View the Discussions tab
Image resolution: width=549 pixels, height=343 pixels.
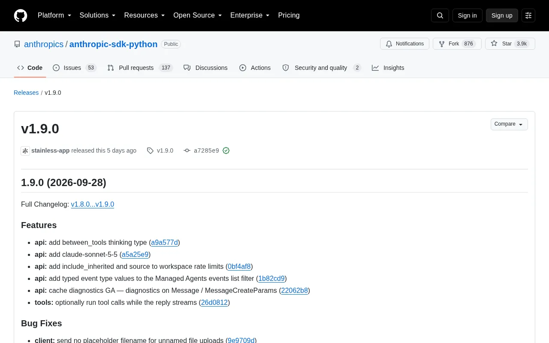(x=205, y=68)
